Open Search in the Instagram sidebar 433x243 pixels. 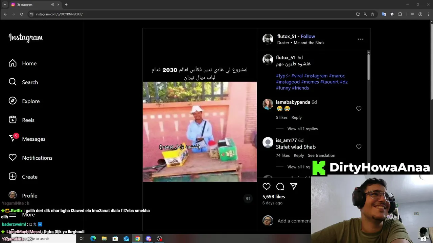pyautogui.click(x=23, y=82)
